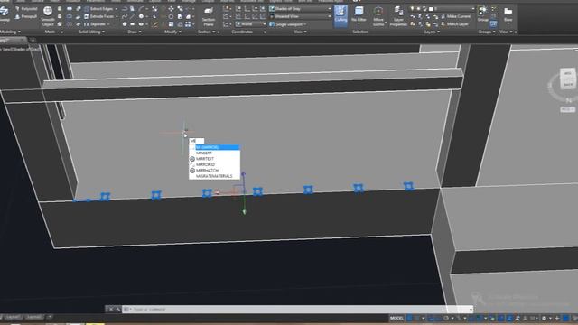Expand the Layers panel
578x325 pixels.
pos(432,32)
